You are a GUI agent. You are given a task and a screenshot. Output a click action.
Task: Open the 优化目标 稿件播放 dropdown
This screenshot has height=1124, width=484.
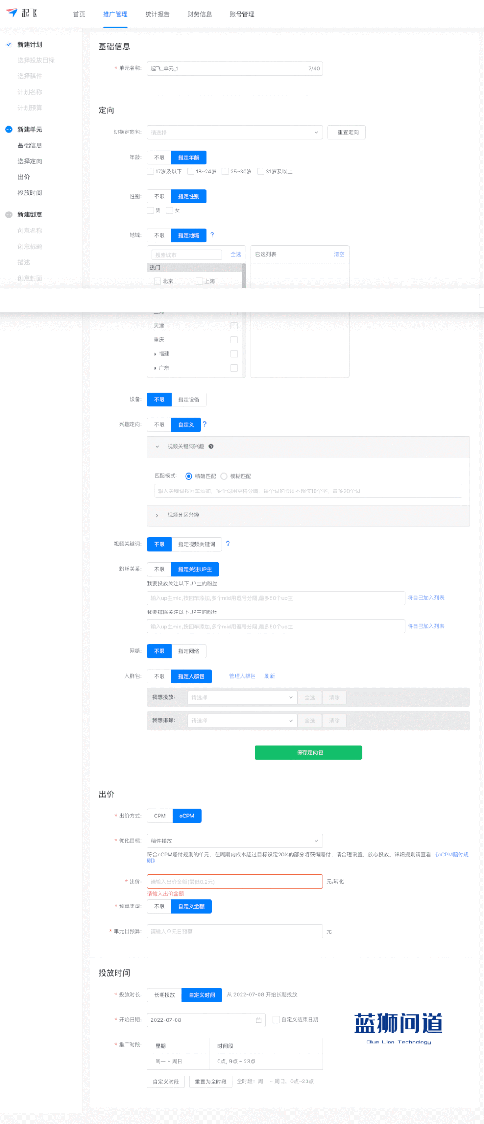pos(234,841)
